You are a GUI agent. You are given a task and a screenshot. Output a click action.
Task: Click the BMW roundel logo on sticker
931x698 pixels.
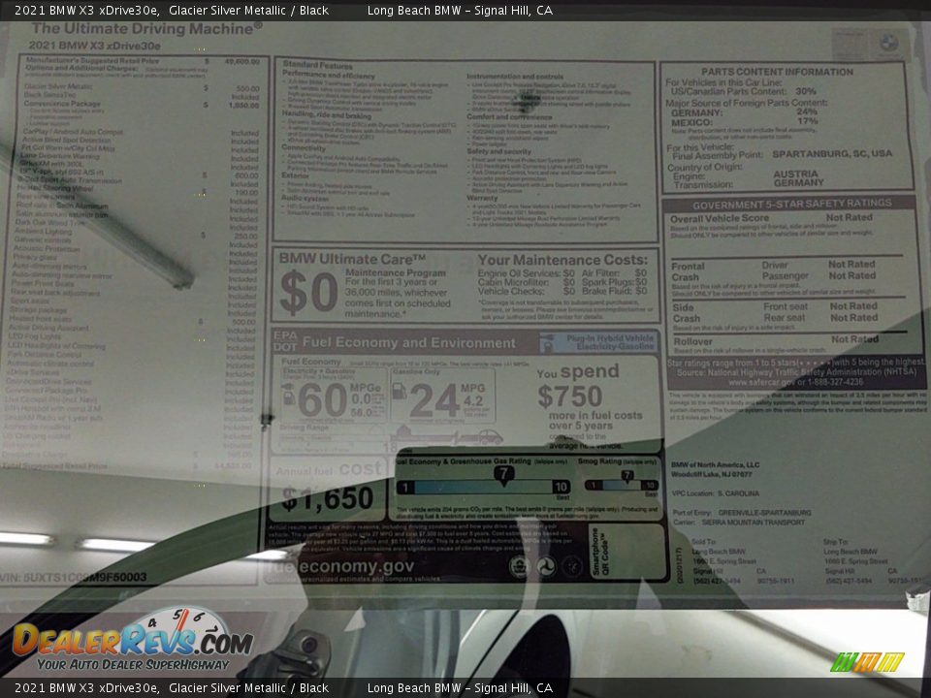tap(889, 43)
